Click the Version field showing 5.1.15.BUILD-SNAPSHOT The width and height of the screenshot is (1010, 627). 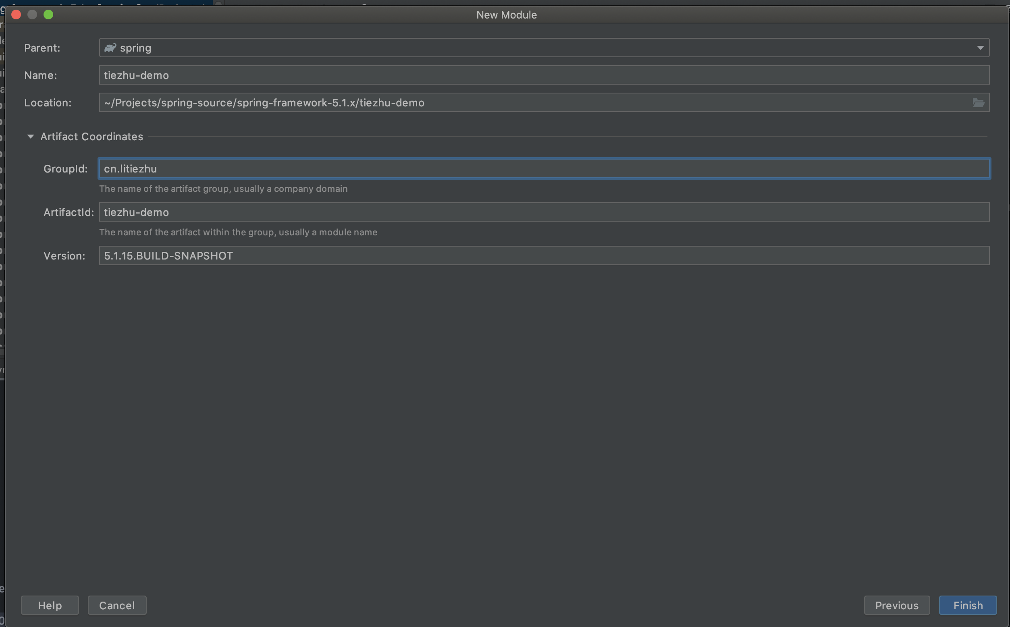click(543, 256)
